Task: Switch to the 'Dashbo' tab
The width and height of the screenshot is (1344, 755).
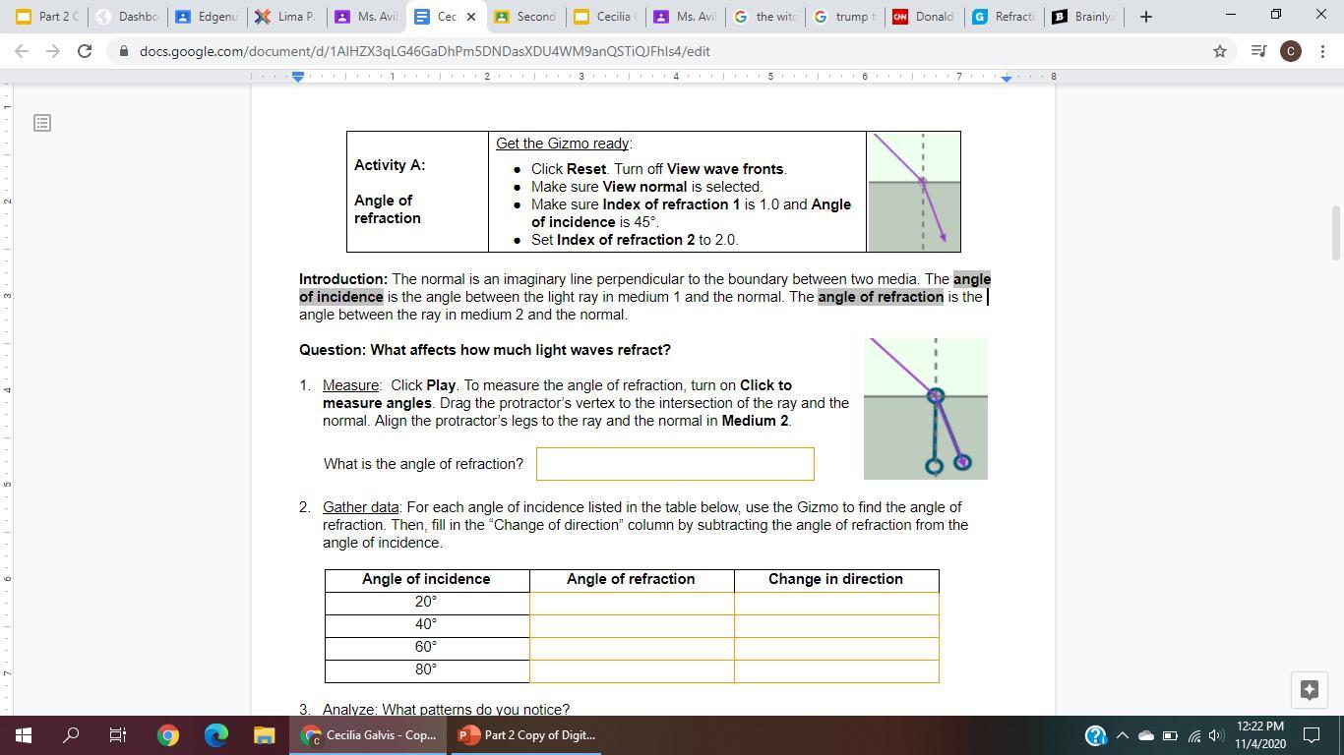Action: tap(127, 17)
